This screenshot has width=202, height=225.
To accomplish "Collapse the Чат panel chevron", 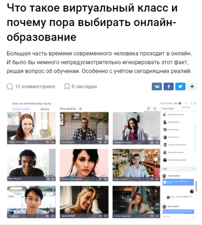I will [x=194, y=169].
